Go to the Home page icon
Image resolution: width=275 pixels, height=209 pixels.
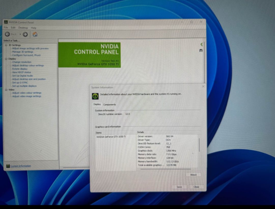35,34
